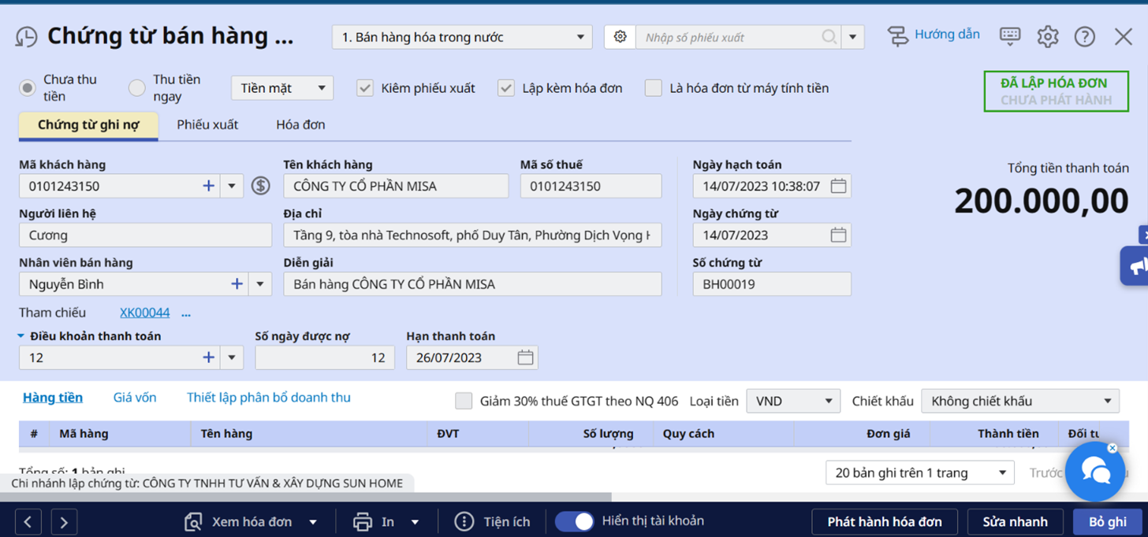Viewport: 1148px width, 537px height.
Task: Open the Bán hàng hóa trong nước dropdown
Action: [462, 37]
